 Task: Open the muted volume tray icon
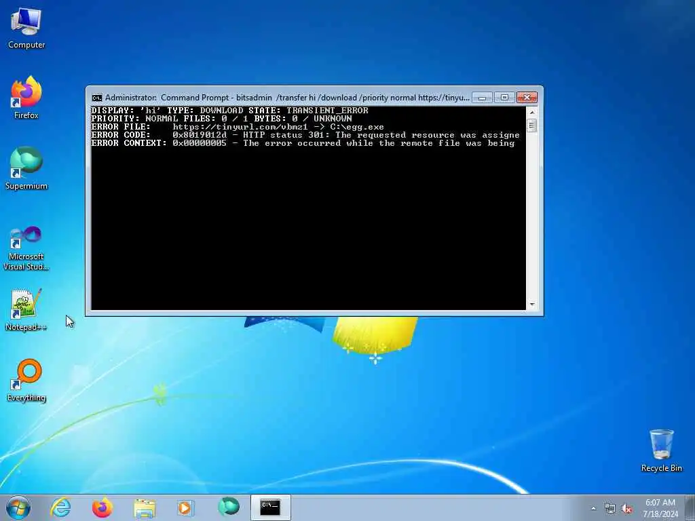[x=626, y=509]
